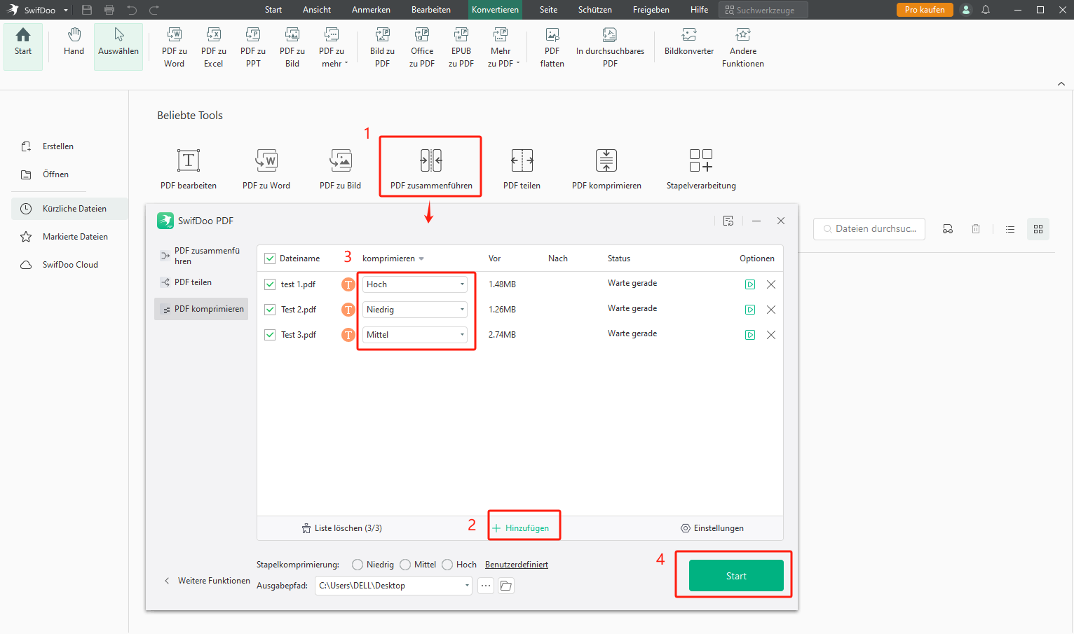The width and height of the screenshot is (1074, 634).
Task: Open compression level dropdown for Test 2.pdf
Action: point(415,310)
